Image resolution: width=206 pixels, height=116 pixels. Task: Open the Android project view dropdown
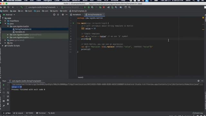9,15
